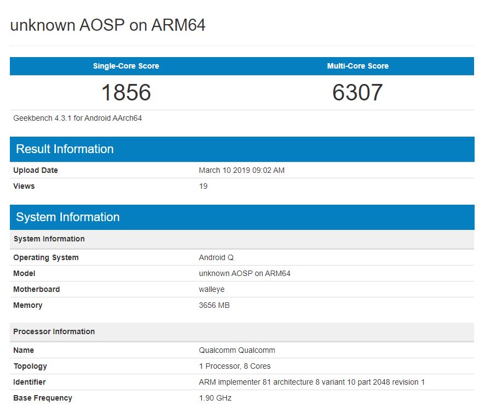The width and height of the screenshot is (479, 411).
Task: Click the Model row label
Action: coord(24,273)
